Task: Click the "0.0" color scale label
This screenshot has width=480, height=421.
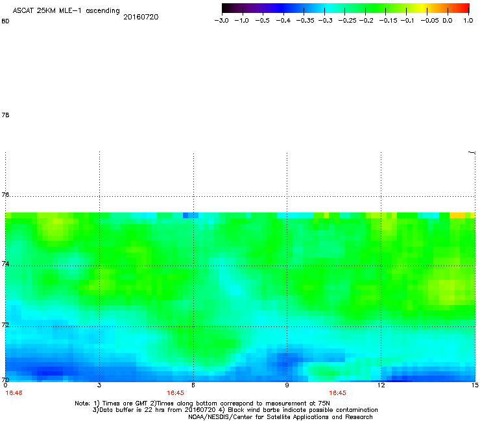Action: (x=448, y=21)
